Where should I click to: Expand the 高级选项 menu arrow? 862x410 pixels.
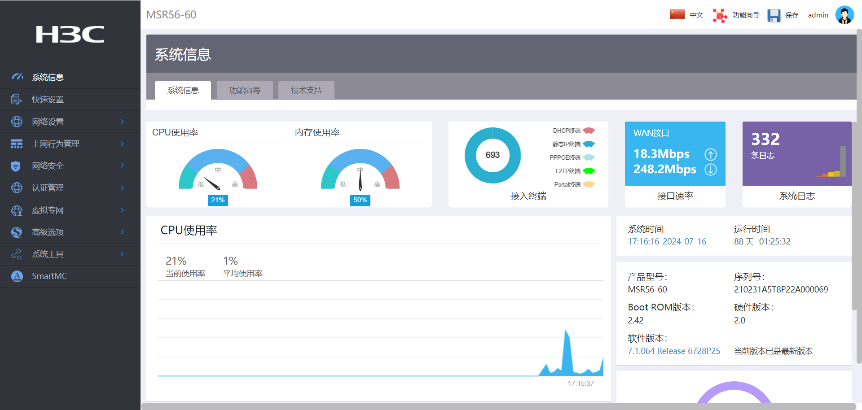(122, 232)
